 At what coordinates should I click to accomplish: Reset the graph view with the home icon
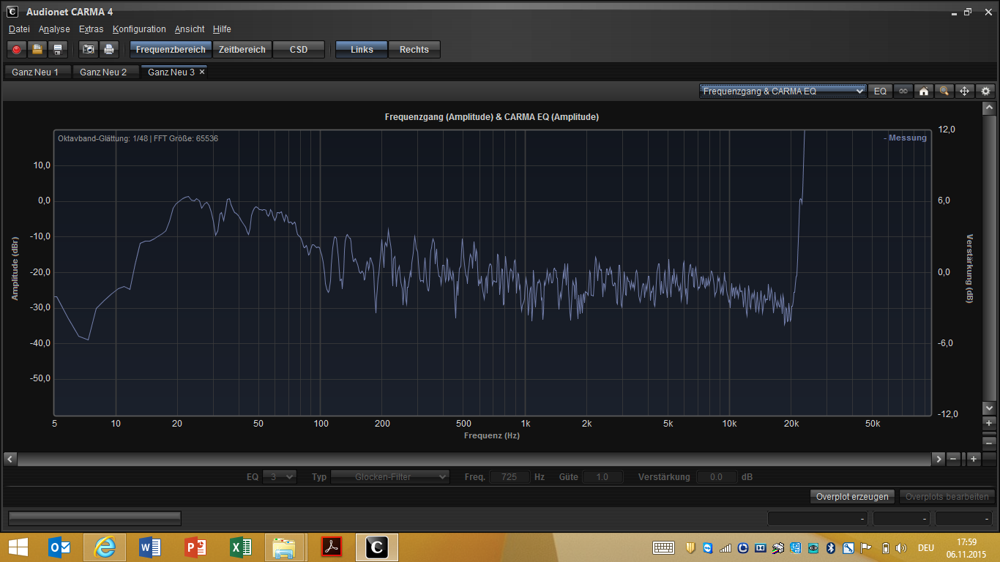[924, 91]
